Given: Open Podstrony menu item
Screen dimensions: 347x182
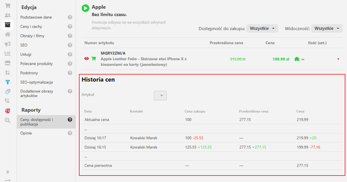Looking at the screenshot, I should [x=29, y=73].
